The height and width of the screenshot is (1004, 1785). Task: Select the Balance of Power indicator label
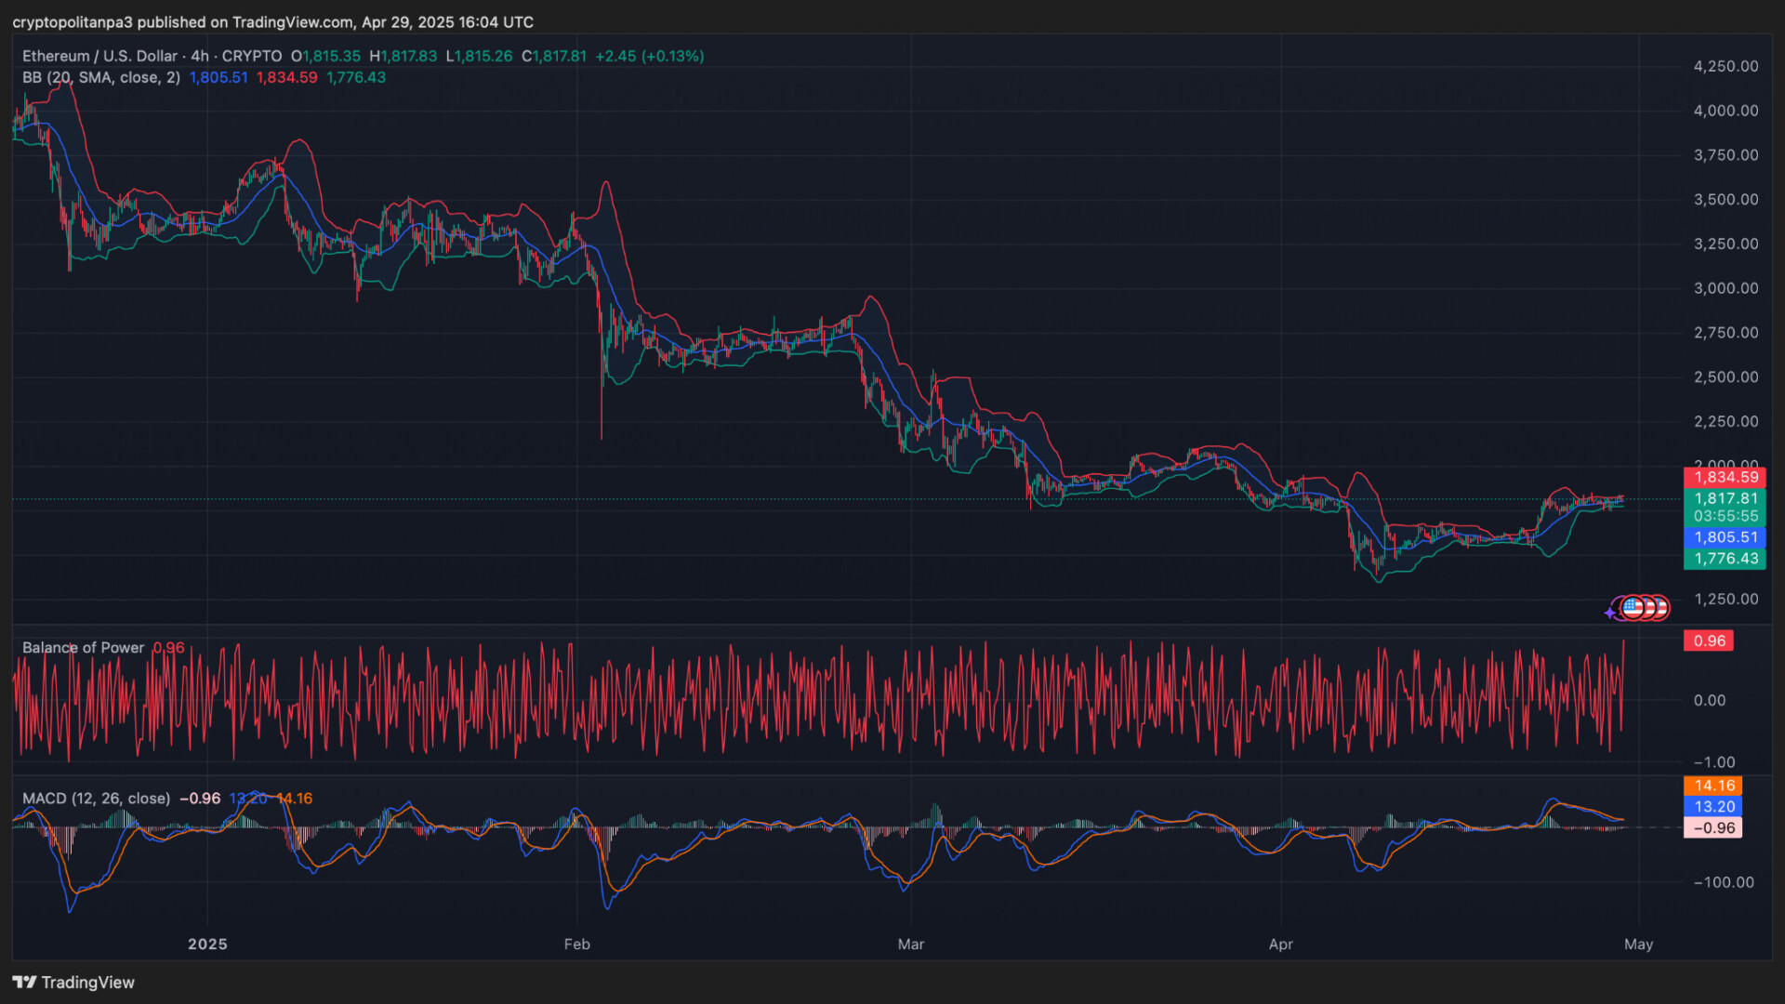click(84, 648)
